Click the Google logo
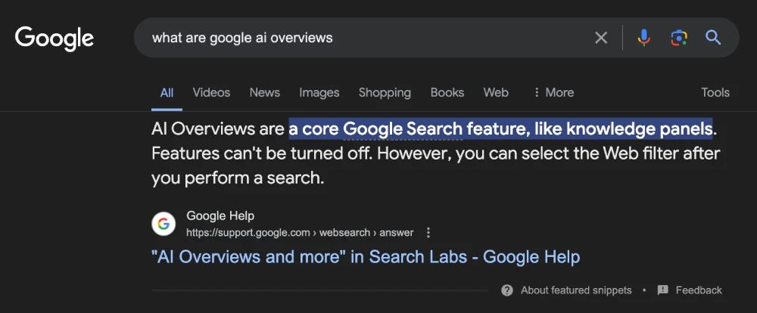The image size is (757, 313). coord(55,37)
